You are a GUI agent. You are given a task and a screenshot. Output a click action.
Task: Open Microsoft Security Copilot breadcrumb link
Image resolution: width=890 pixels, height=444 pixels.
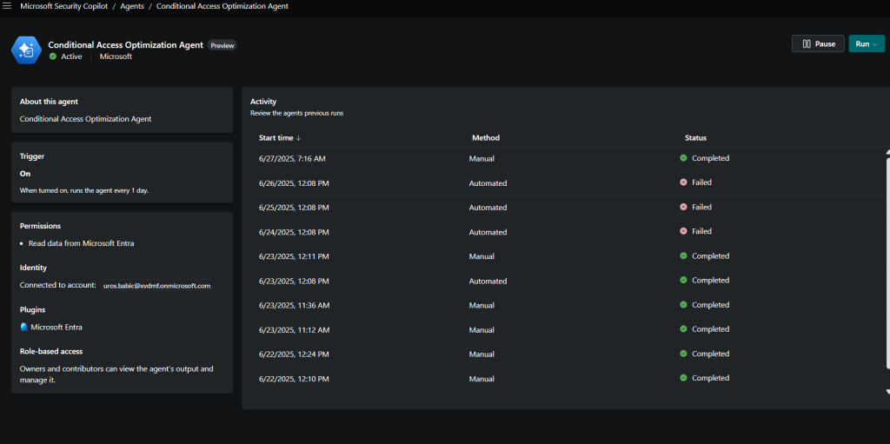coord(64,6)
